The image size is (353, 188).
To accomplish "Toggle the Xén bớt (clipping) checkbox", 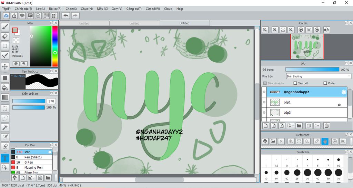I will (295, 83).
